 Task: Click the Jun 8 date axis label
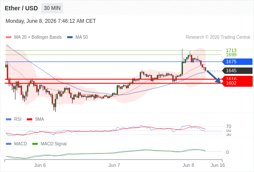[x=188, y=165]
